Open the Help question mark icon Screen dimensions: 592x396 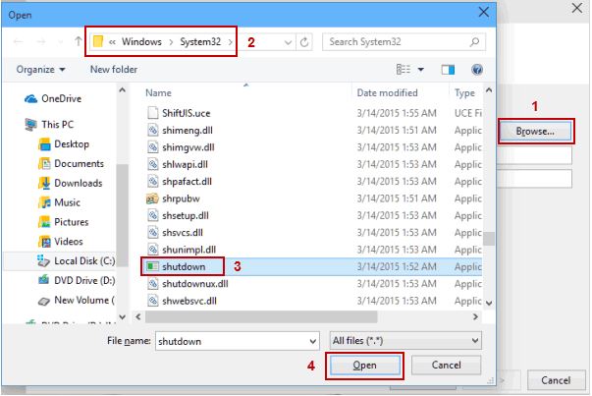(477, 70)
